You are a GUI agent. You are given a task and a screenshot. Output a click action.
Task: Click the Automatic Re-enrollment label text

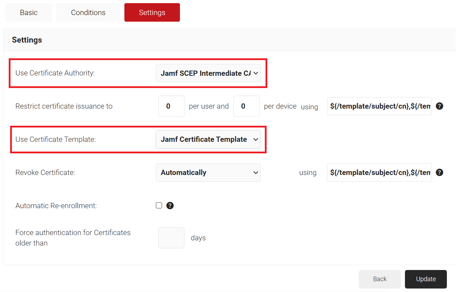pyautogui.click(x=56, y=206)
